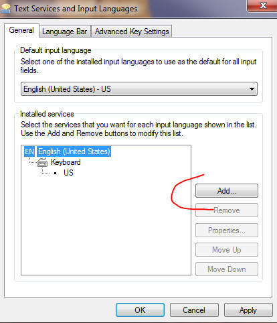Open the default input language dropdown arrow

[252, 89]
